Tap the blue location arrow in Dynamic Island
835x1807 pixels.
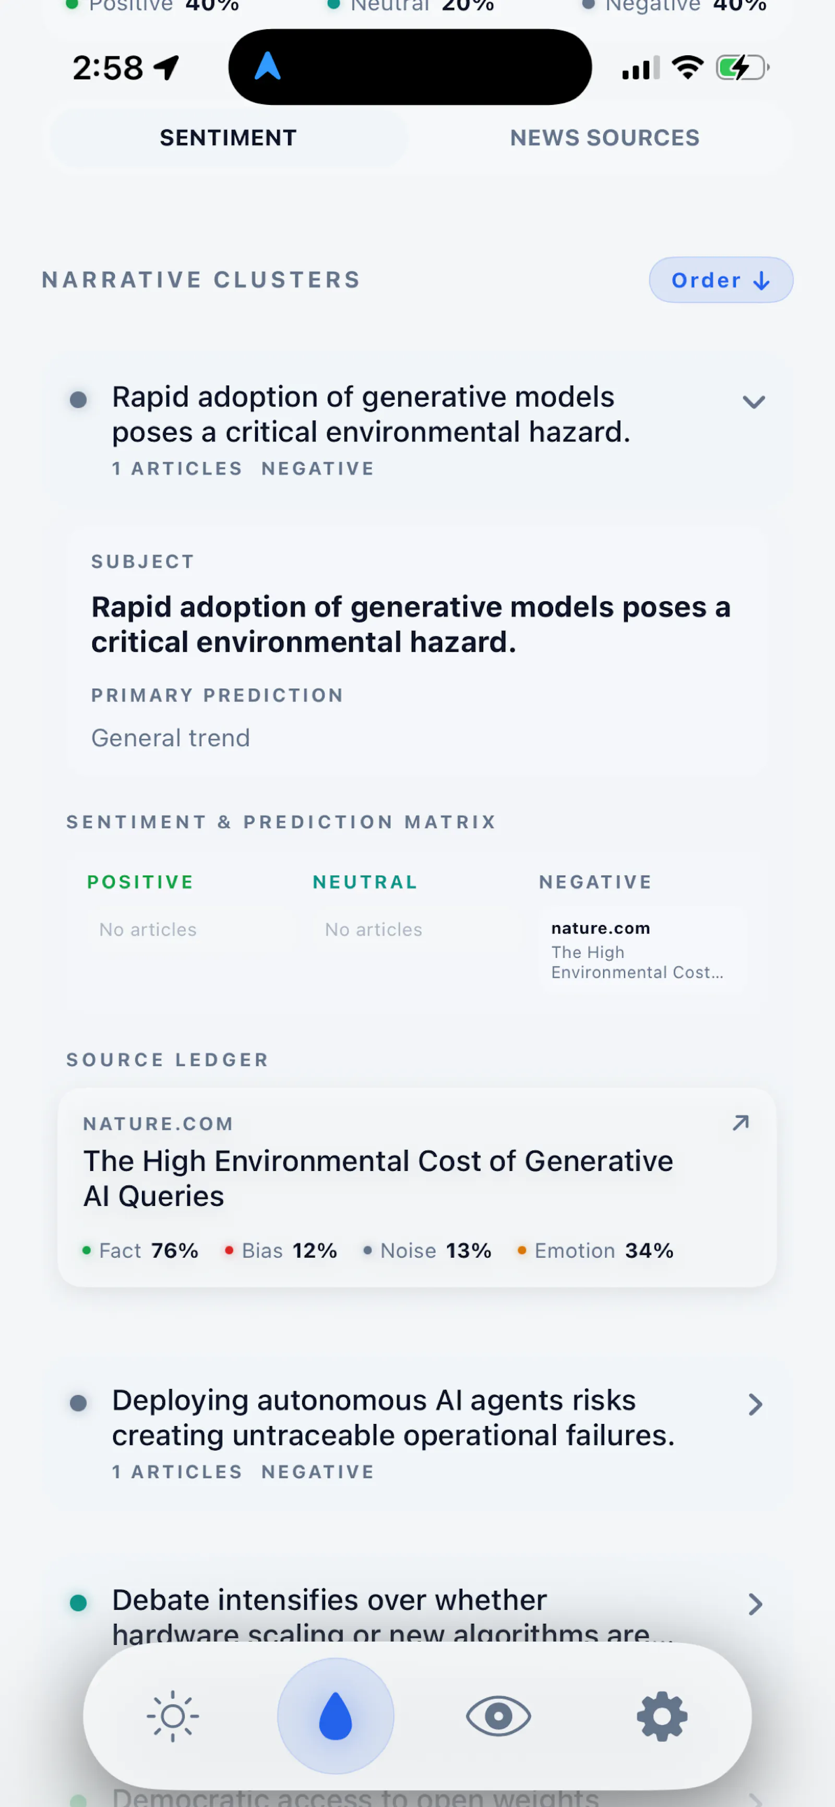(x=267, y=67)
